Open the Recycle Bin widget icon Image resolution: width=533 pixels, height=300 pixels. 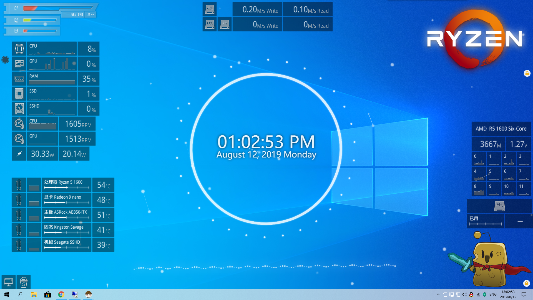click(24, 282)
